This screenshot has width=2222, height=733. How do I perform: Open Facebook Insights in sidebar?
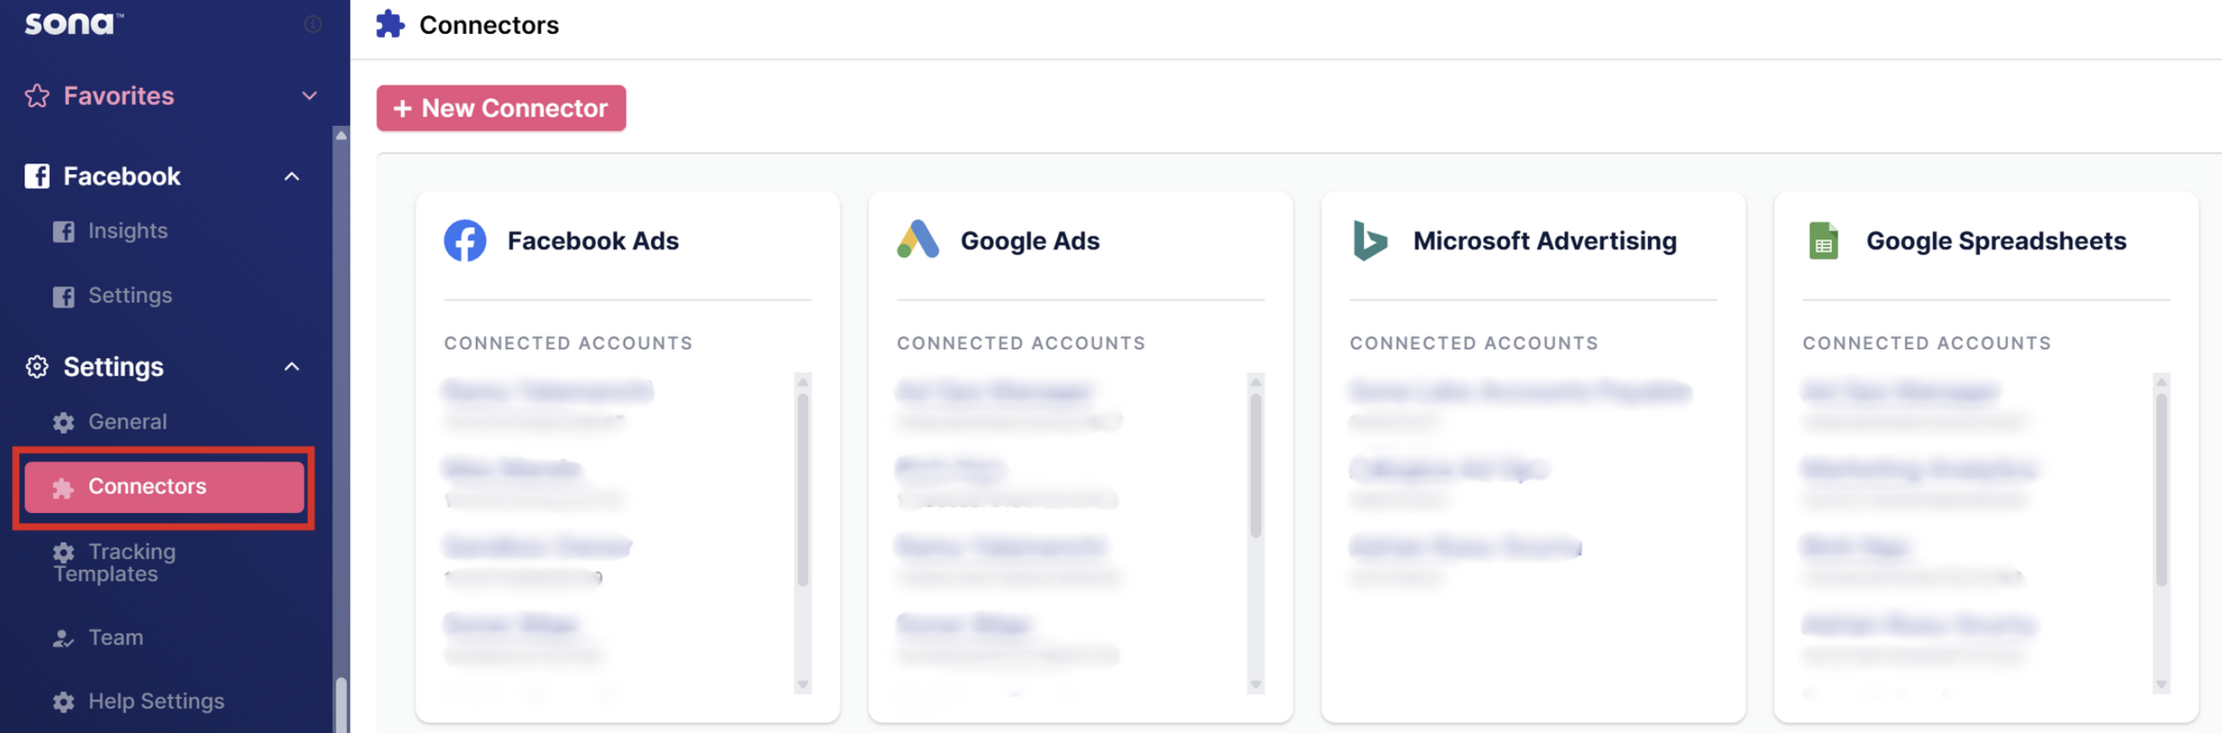[x=128, y=231]
